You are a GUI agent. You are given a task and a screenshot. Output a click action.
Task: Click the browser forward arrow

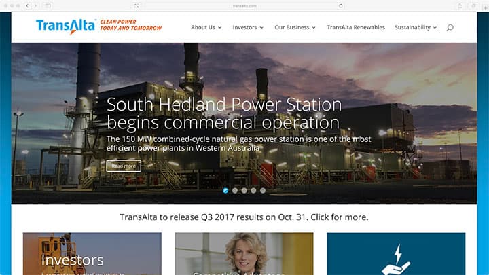(x=35, y=5)
